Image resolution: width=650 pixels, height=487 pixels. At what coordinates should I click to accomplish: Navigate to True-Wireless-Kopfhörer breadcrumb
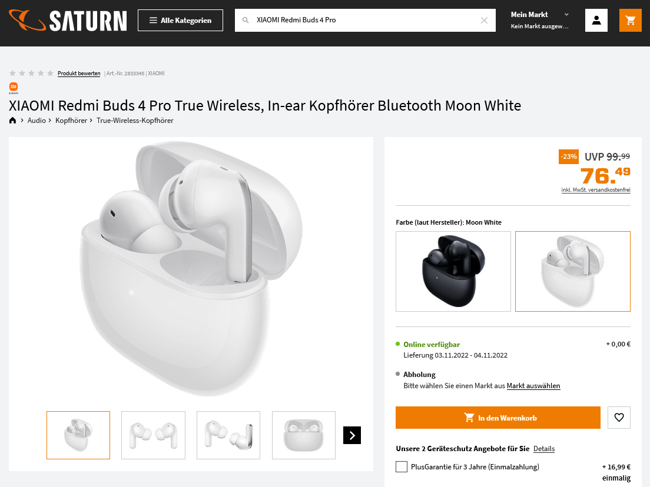click(135, 121)
